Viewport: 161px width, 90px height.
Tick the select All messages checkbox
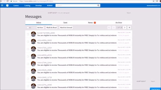coord(28,27)
